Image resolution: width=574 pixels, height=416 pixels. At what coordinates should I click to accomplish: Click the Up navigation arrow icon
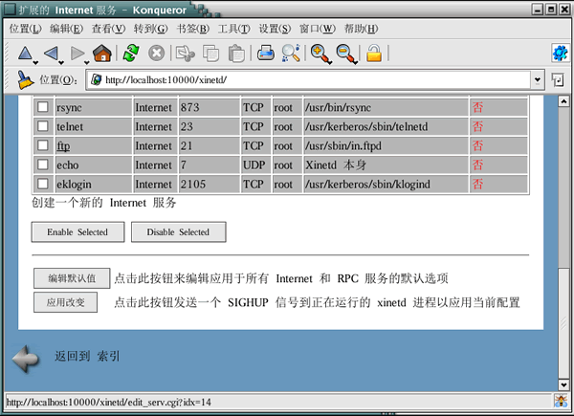pos(25,54)
